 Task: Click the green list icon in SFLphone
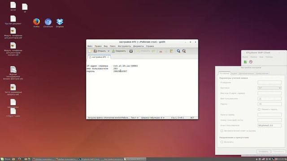coord(245,62)
